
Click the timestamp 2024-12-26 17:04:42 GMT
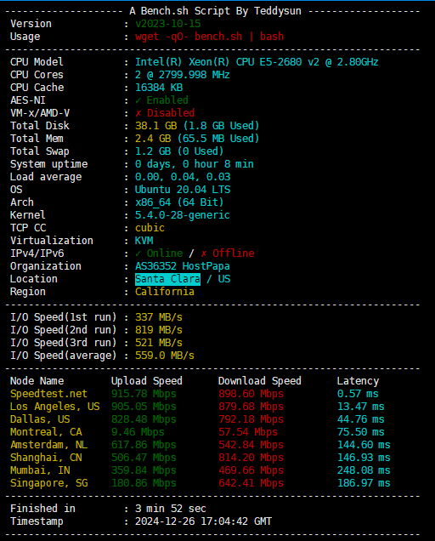point(203,521)
